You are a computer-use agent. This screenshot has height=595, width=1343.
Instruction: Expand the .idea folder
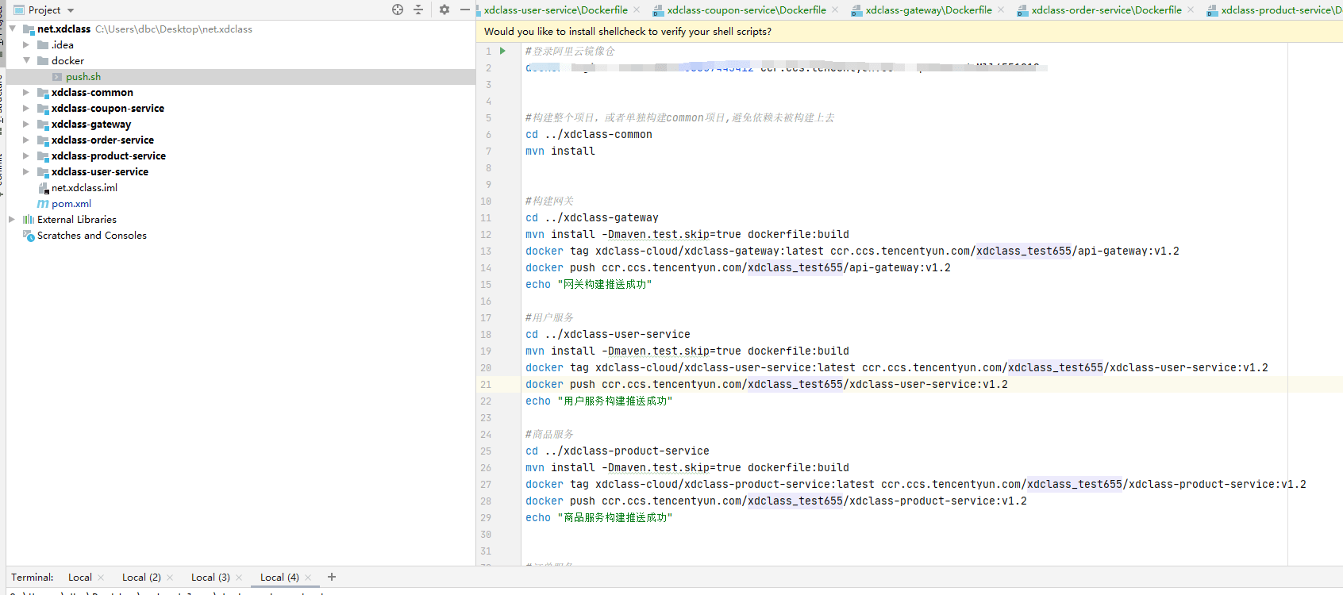26,45
